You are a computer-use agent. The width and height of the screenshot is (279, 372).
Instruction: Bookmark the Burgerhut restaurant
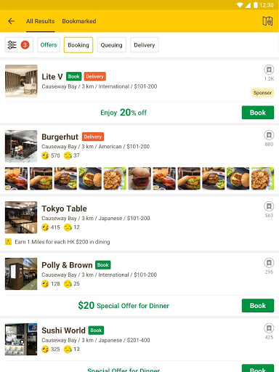coord(269,135)
